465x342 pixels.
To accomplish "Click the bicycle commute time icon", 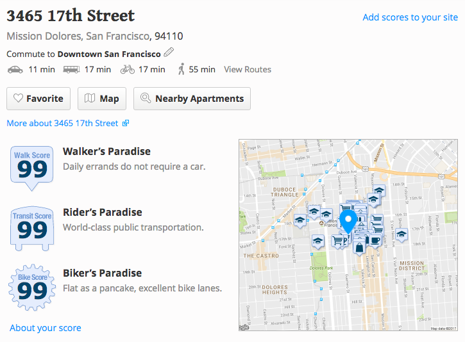I will coord(128,70).
